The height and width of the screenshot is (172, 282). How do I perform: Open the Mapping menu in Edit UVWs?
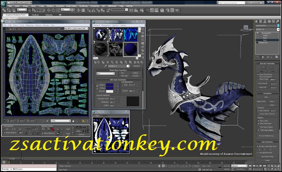30,25
